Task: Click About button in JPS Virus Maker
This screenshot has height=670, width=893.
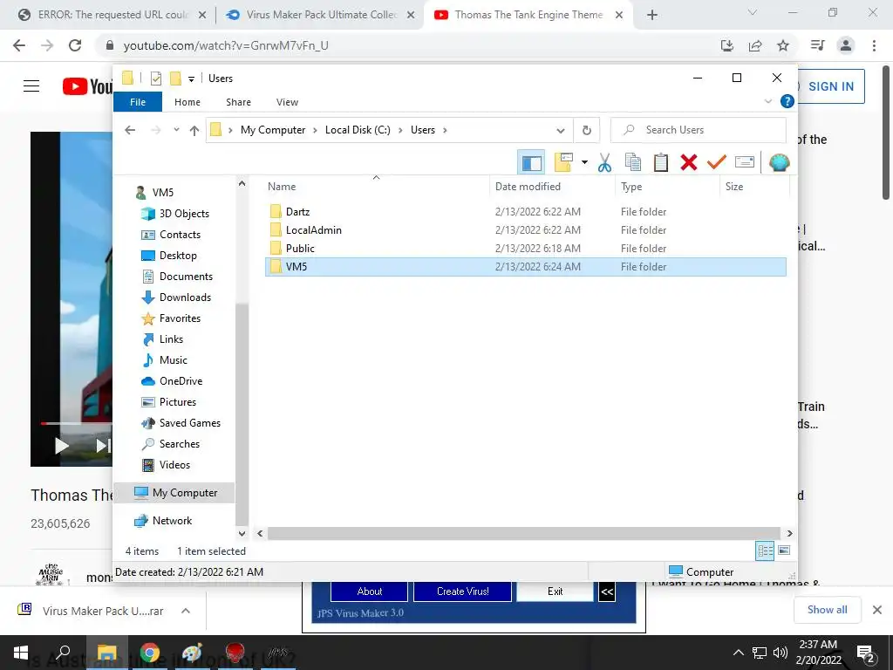Action: (369, 591)
